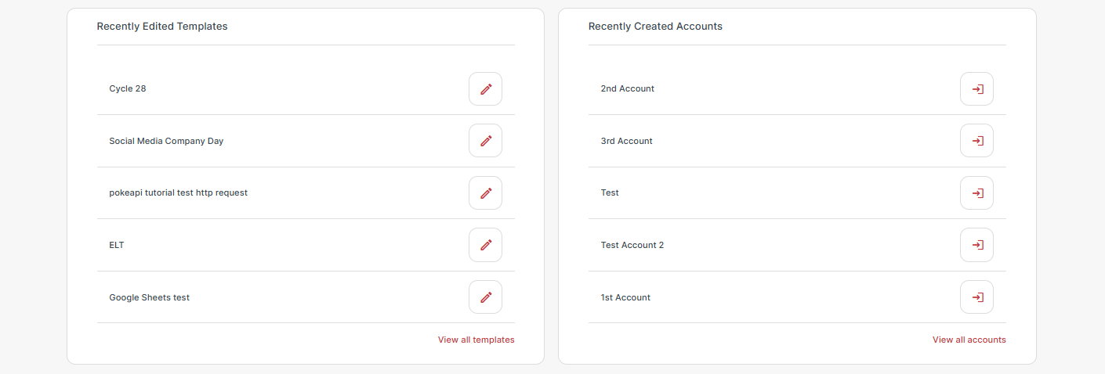Select the Cycle 28 template name

[x=127, y=88]
